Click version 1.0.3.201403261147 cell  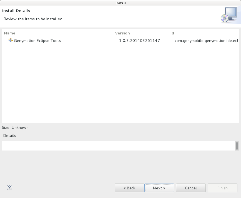[139, 41]
